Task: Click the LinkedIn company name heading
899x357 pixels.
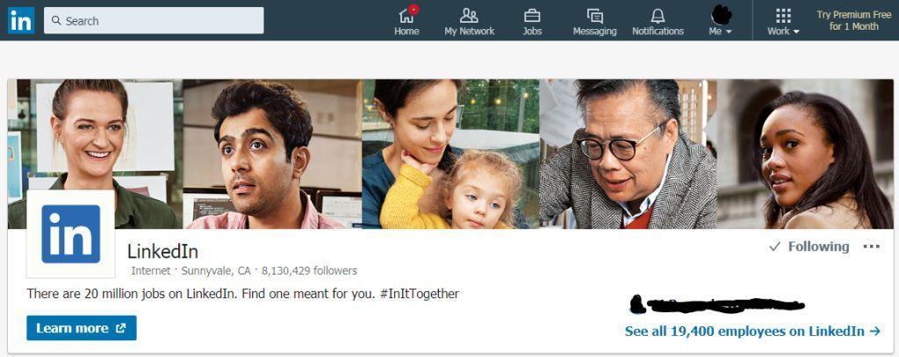Action: [x=162, y=251]
